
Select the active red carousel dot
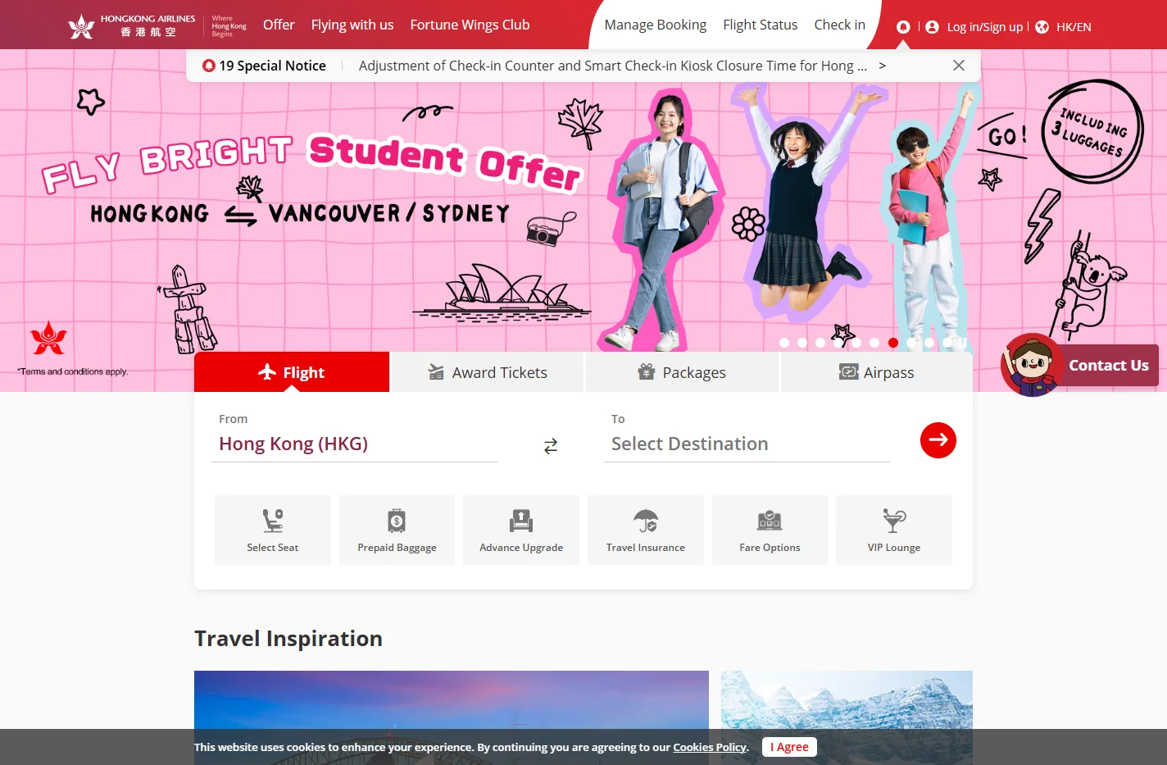coord(893,343)
